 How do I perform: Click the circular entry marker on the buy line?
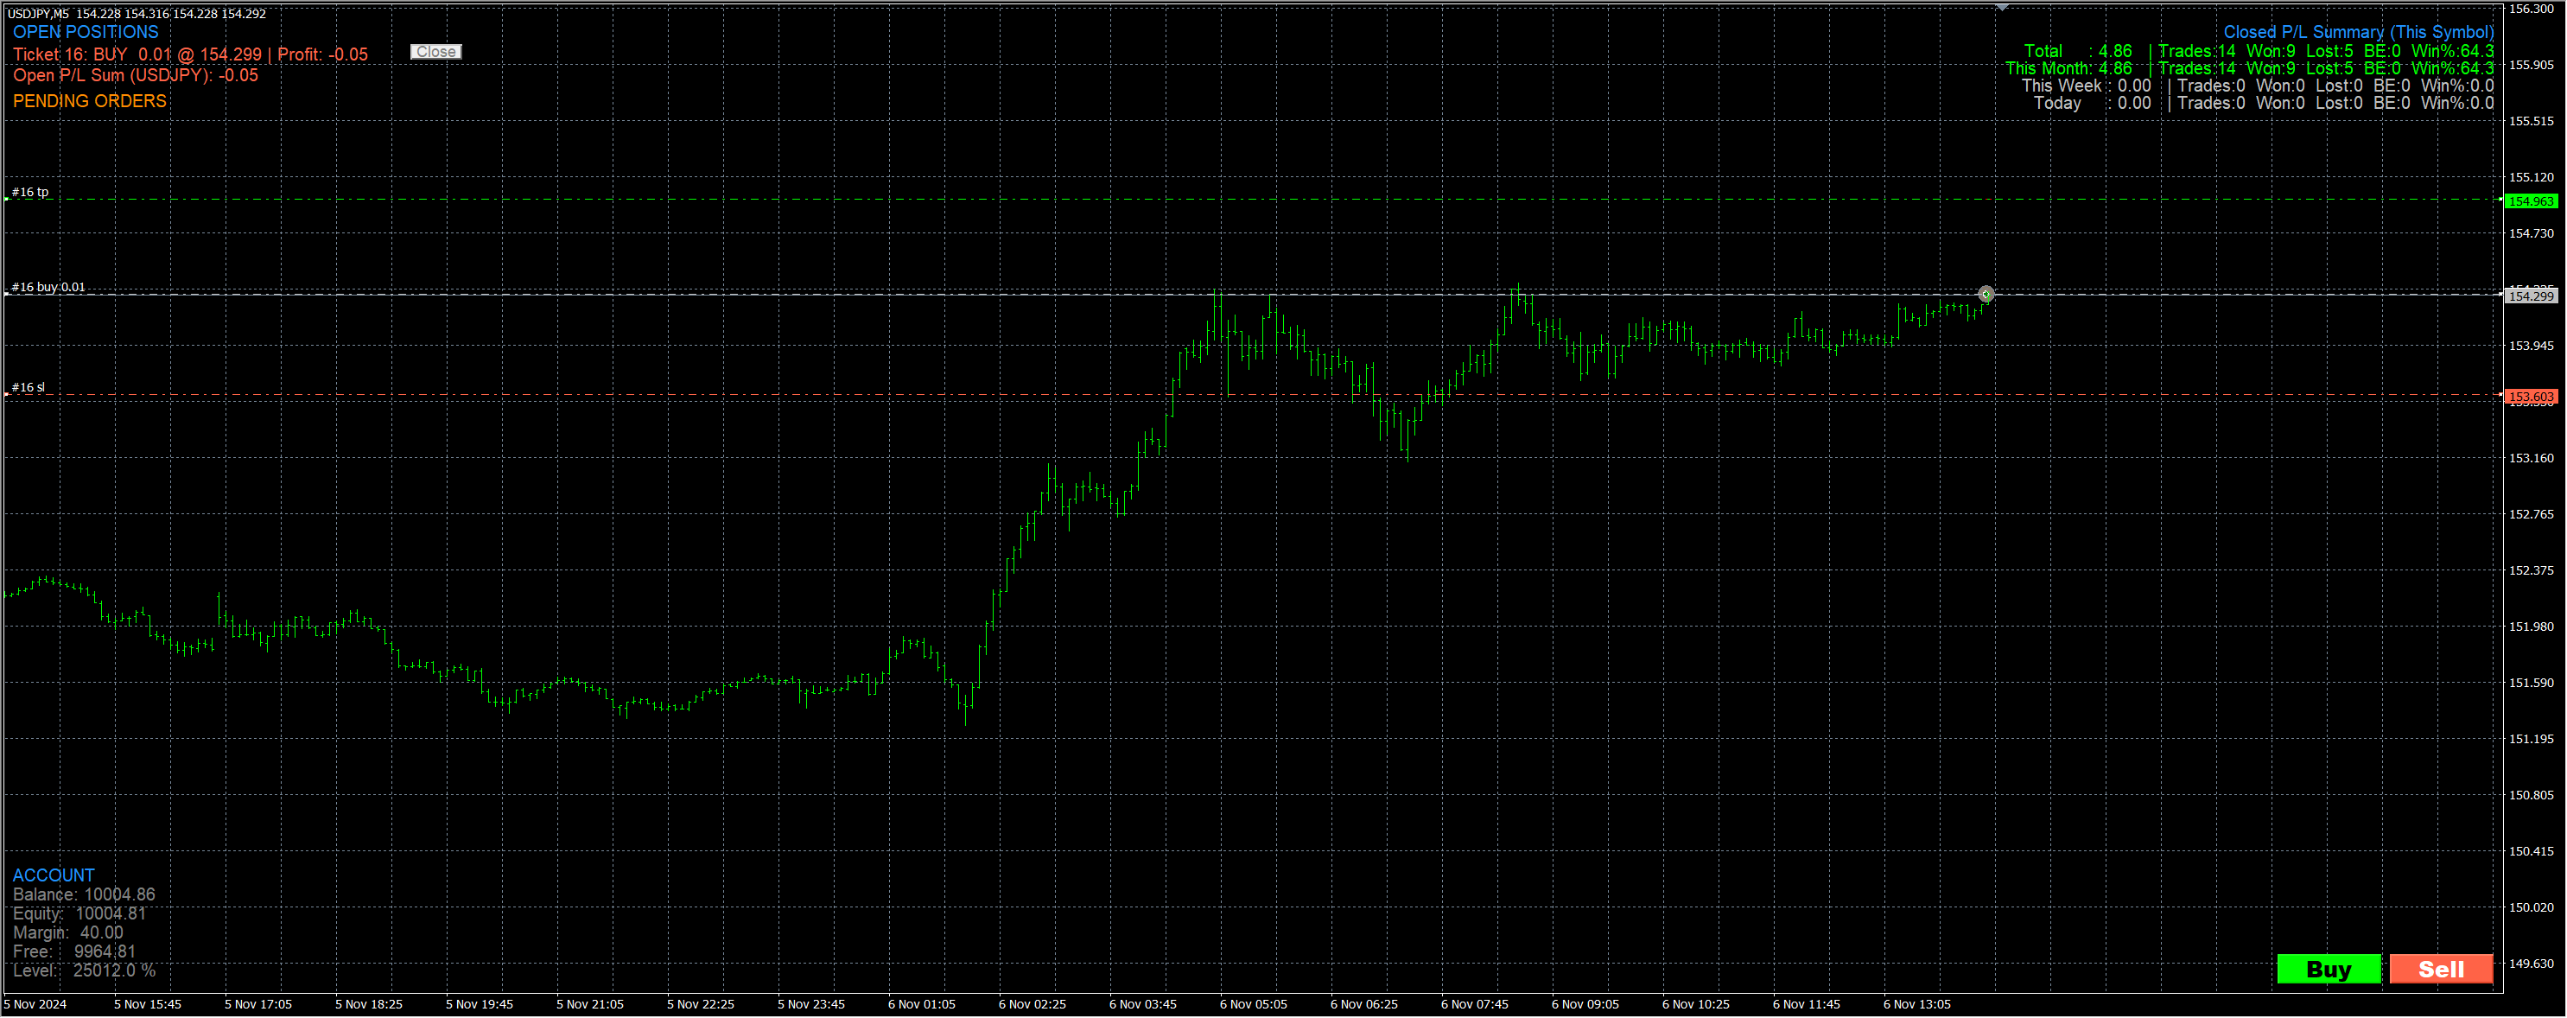pyautogui.click(x=1986, y=294)
